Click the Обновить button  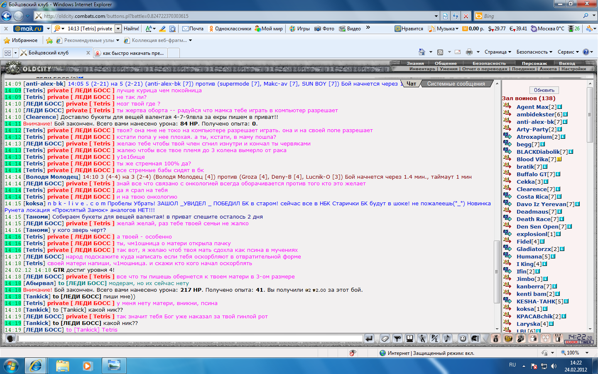click(544, 90)
